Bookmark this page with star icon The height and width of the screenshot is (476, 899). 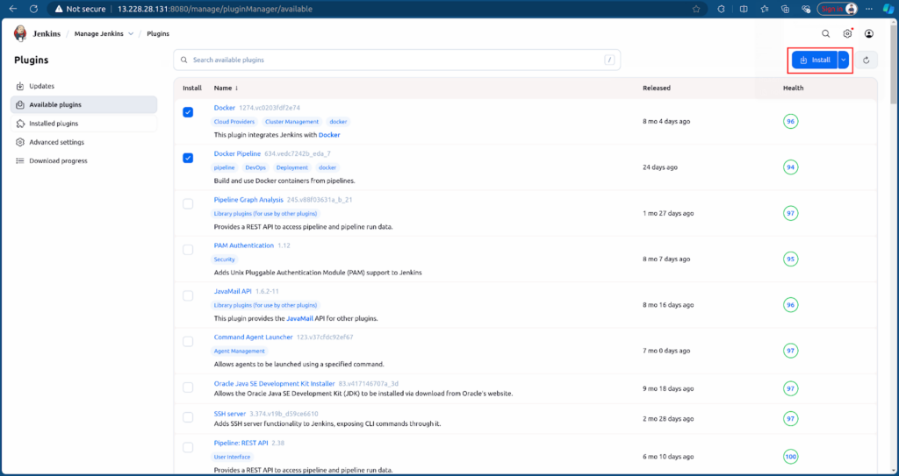point(696,9)
